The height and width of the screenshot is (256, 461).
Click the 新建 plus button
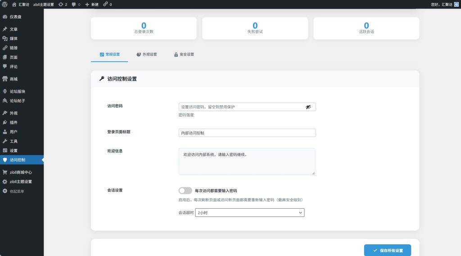coord(92,4)
